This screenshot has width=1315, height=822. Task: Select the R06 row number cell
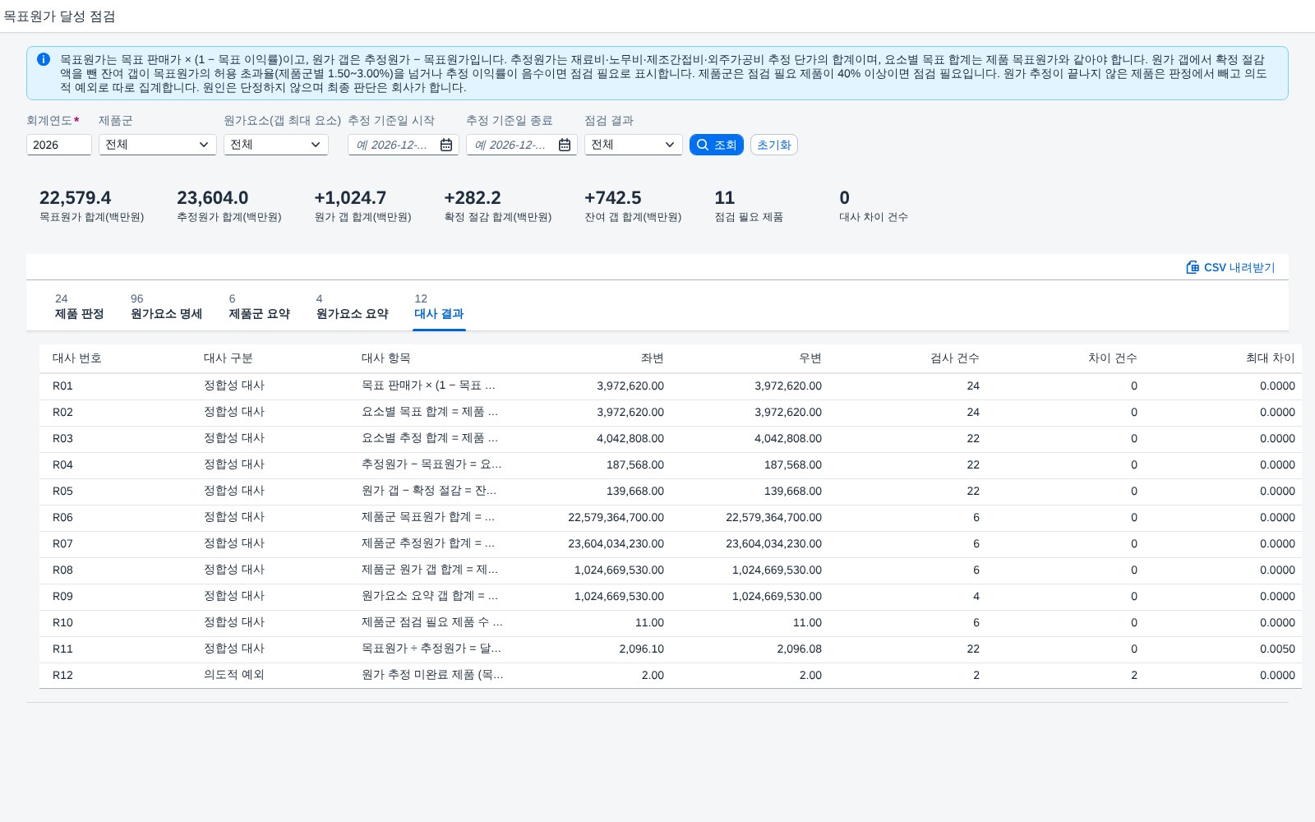point(63,518)
